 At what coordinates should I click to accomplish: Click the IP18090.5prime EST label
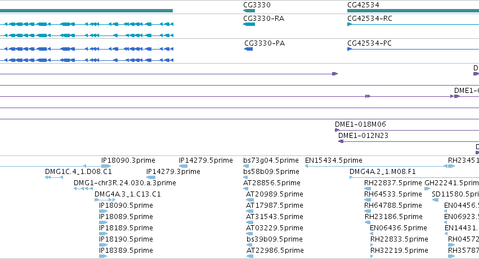pos(126,206)
